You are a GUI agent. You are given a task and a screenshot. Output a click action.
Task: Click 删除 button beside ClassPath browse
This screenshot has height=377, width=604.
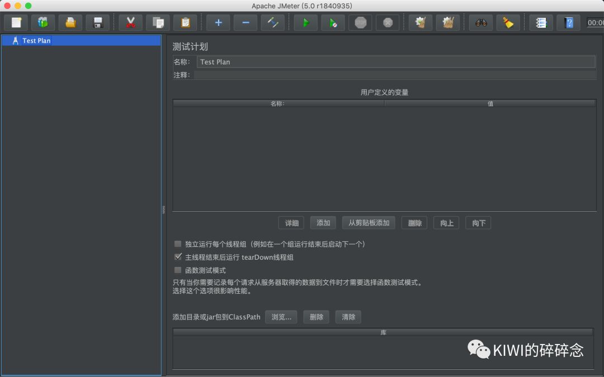316,317
